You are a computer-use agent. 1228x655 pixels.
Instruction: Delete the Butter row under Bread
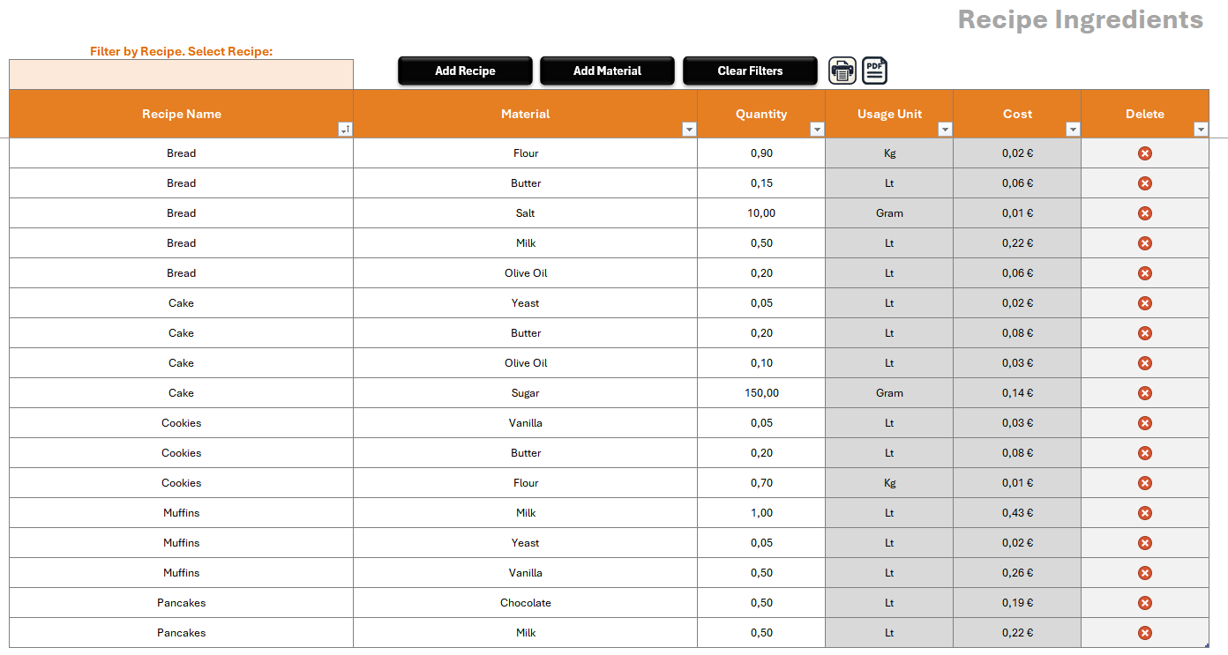(1145, 182)
